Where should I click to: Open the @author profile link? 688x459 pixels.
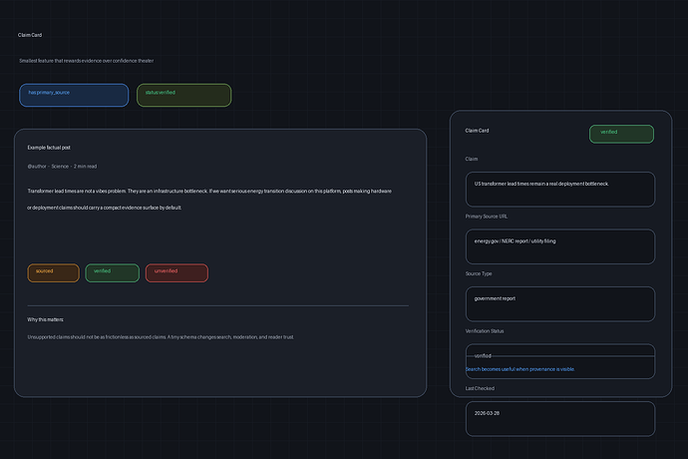tap(37, 166)
